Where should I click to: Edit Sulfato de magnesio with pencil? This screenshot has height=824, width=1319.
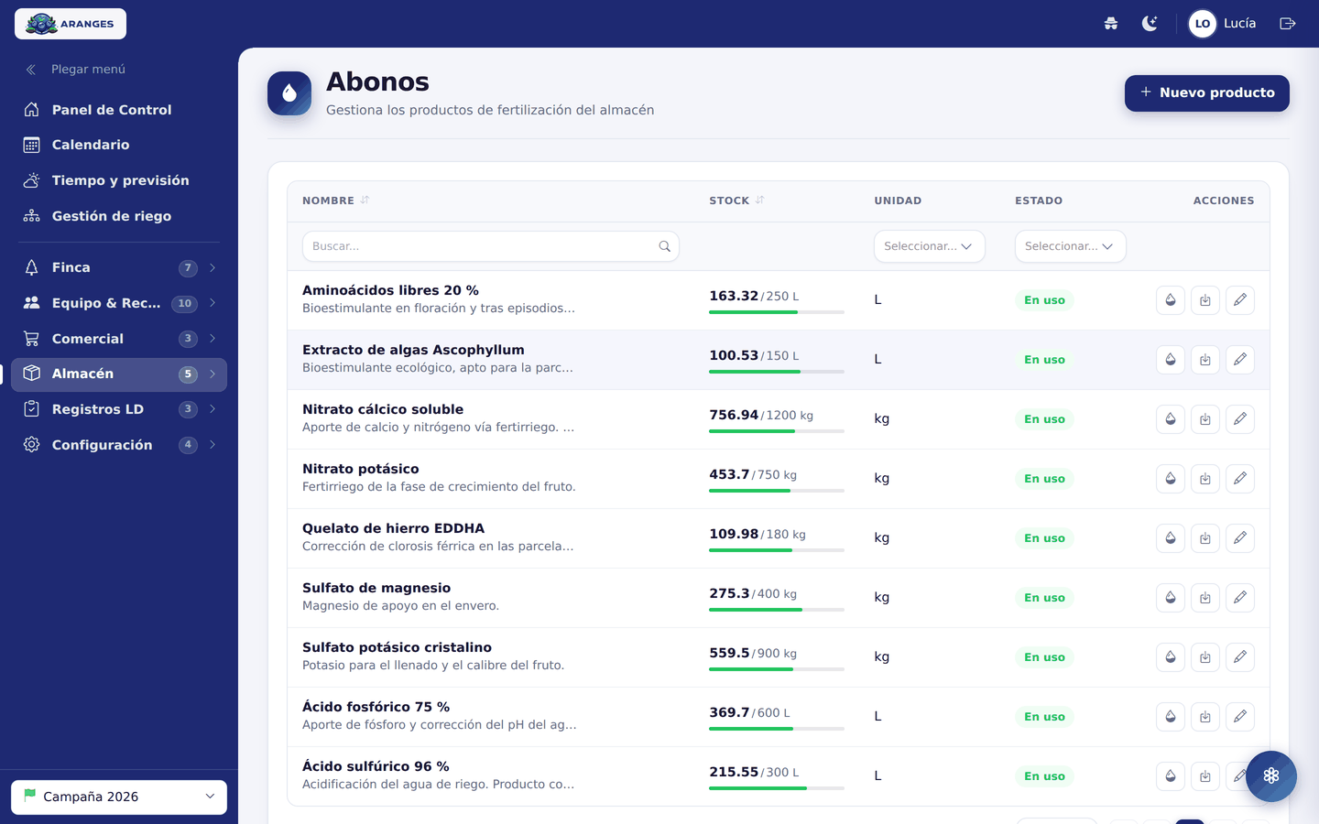[x=1240, y=598]
